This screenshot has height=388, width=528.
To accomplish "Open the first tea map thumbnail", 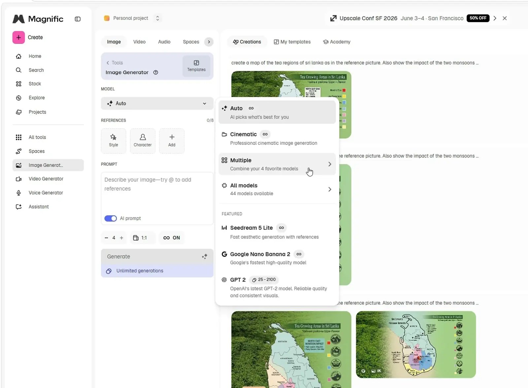I will point(291,85).
